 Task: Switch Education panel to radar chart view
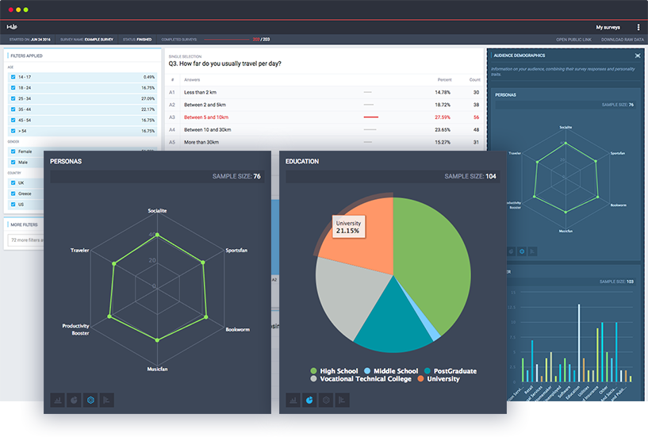click(x=326, y=400)
